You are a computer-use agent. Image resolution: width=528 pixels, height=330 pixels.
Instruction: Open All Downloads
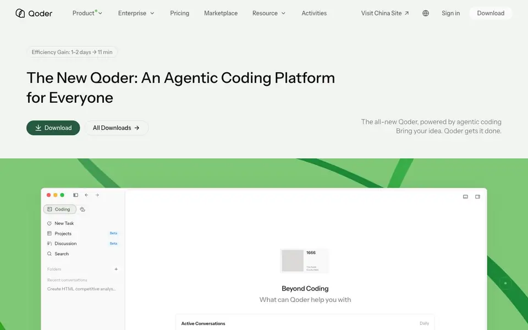point(116,128)
